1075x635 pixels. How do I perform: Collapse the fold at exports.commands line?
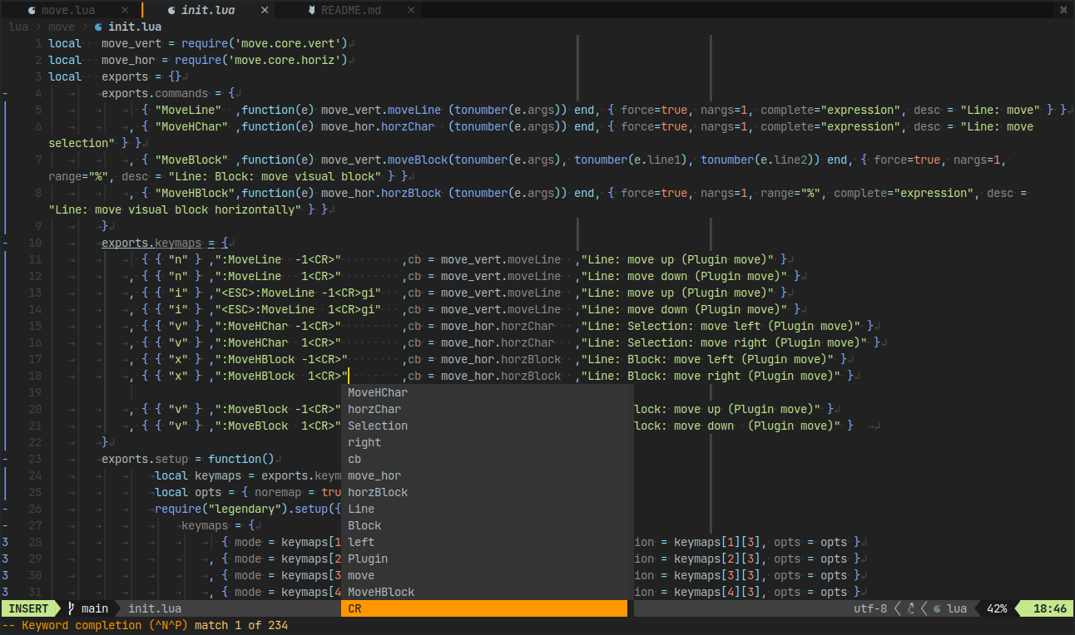5,93
